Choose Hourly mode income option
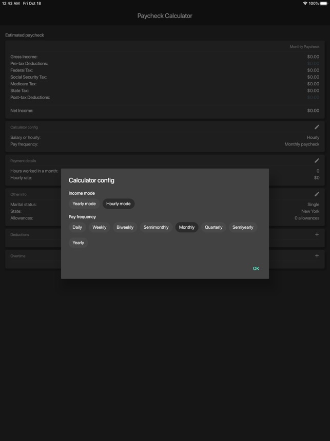Image resolution: width=330 pixels, height=441 pixels. pyautogui.click(x=119, y=204)
